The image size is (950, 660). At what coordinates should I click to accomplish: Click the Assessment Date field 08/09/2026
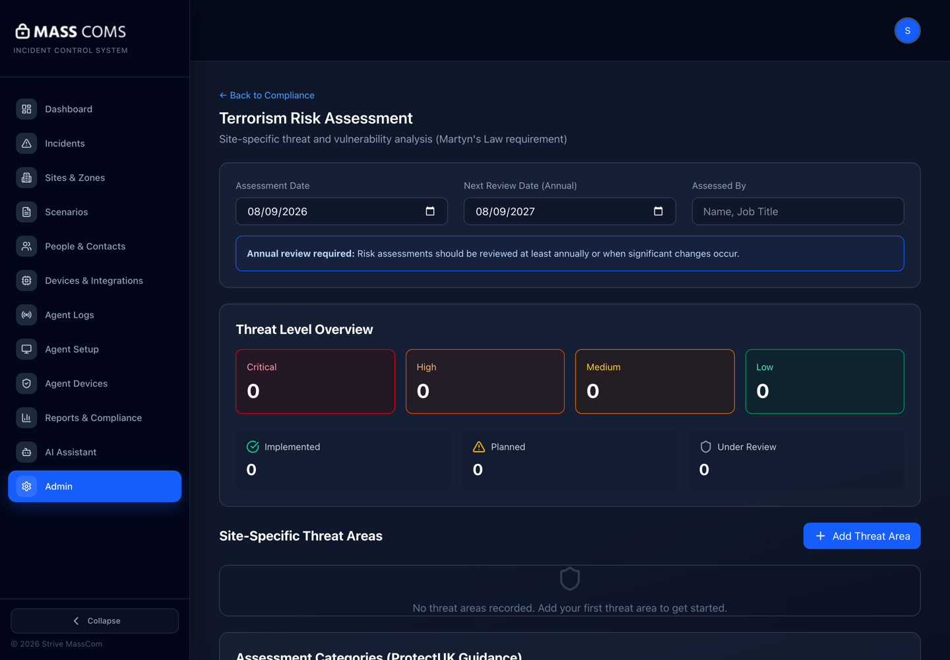click(x=342, y=211)
